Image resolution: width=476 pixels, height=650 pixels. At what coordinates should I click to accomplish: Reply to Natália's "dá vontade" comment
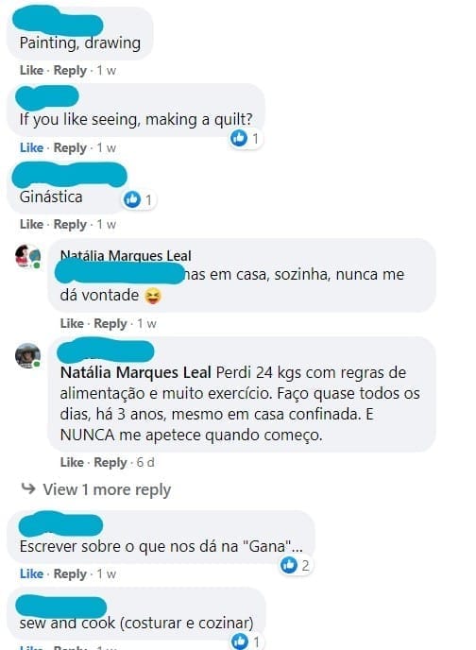[x=110, y=324]
